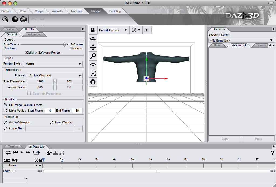Switch to the Materials tab

click(x=77, y=11)
